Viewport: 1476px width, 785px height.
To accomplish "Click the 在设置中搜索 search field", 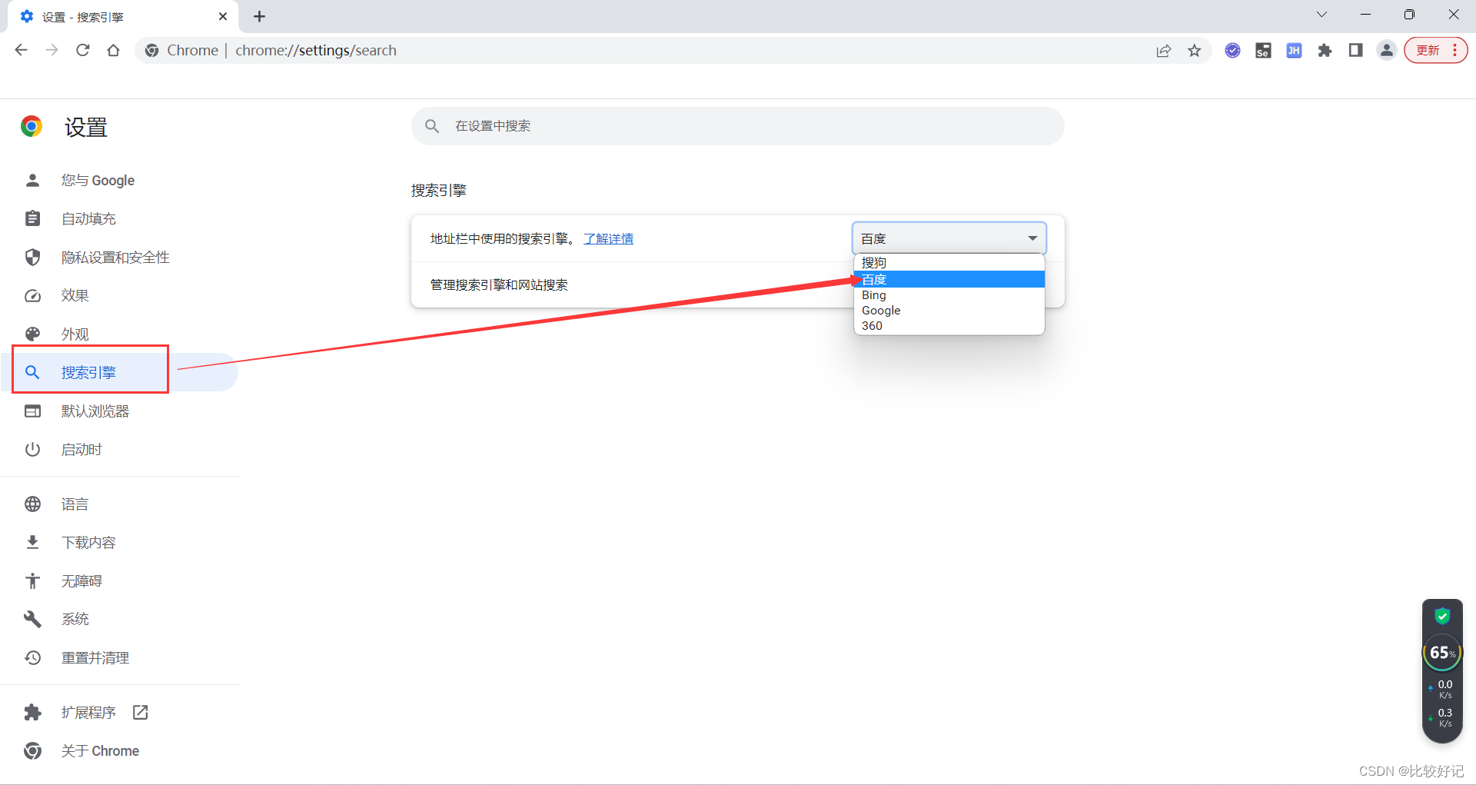I will (x=738, y=126).
